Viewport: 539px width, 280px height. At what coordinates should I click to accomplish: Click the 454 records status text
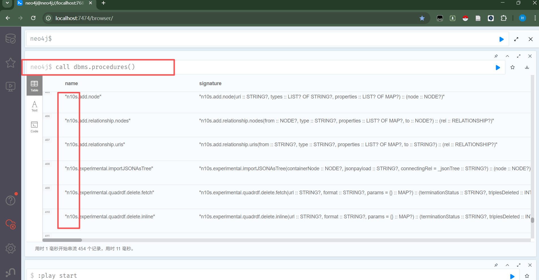(85, 249)
